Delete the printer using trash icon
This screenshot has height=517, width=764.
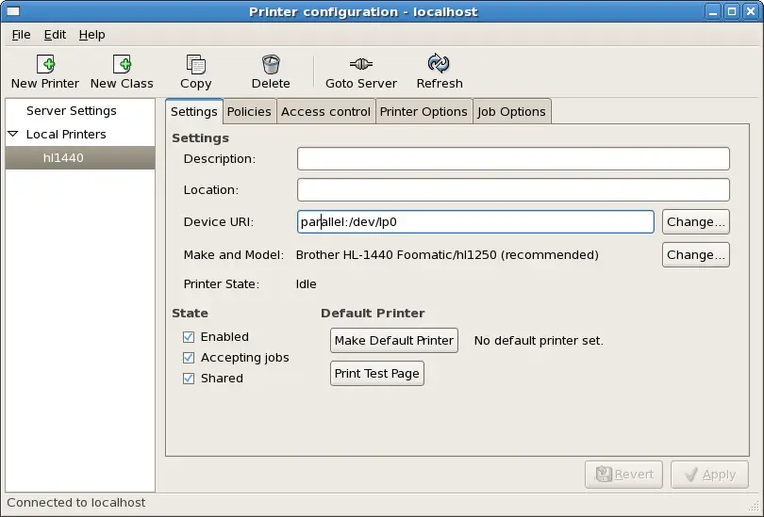(x=271, y=64)
